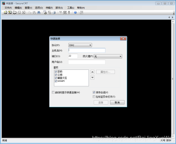The width and height of the screenshot is (176, 144).
Task: Click the printer icon in toolbar
Action: pos(54,12)
